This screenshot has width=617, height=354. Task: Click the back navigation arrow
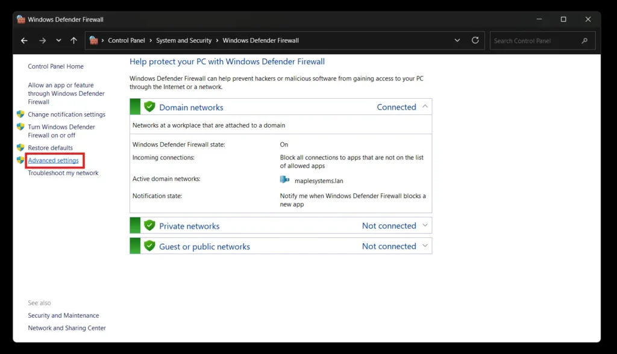[24, 41]
